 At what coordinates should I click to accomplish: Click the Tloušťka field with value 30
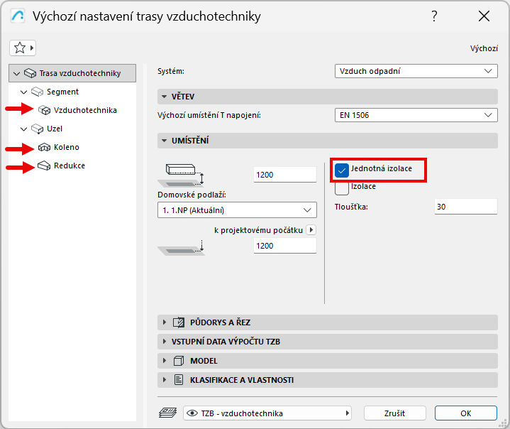466,207
